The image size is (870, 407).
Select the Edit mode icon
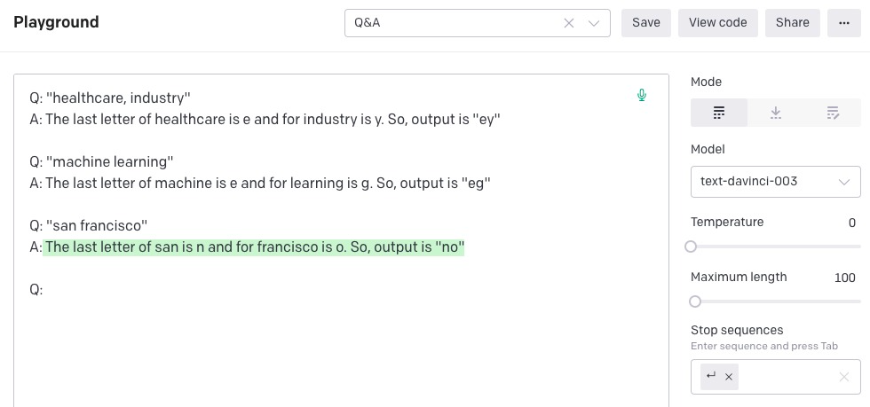coord(833,113)
